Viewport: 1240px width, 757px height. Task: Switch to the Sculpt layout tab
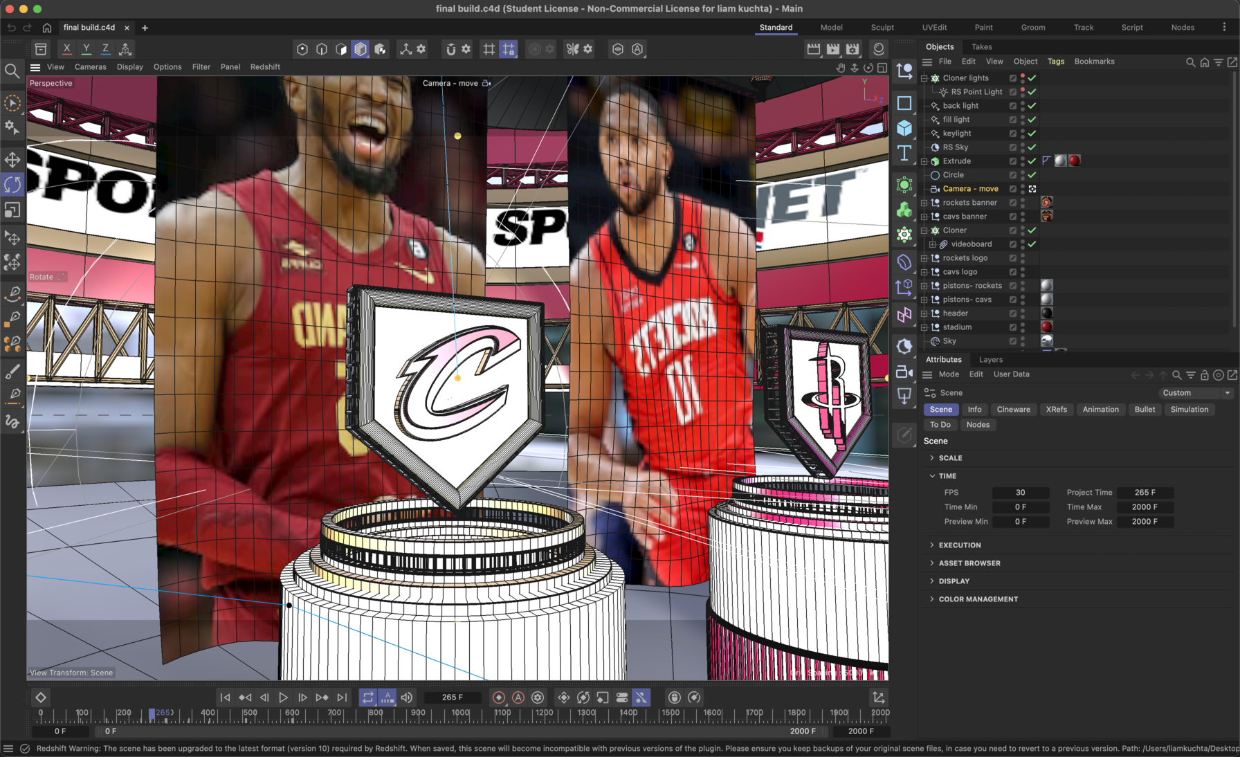point(882,28)
